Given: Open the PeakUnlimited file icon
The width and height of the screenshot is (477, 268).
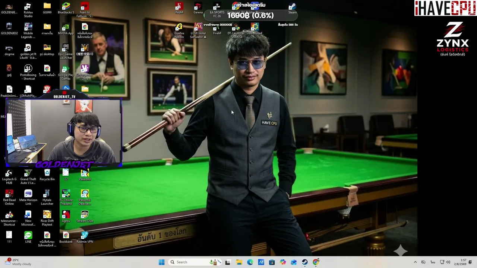Looking at the screenshot, I should [9, 92].
